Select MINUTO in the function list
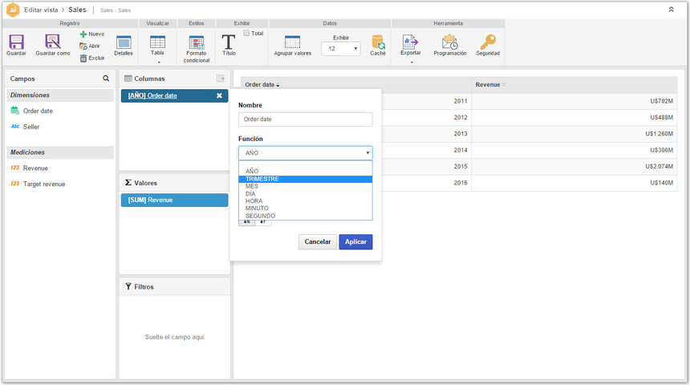The height and width of the screenshot is (385, 690). tap(306, 208)
